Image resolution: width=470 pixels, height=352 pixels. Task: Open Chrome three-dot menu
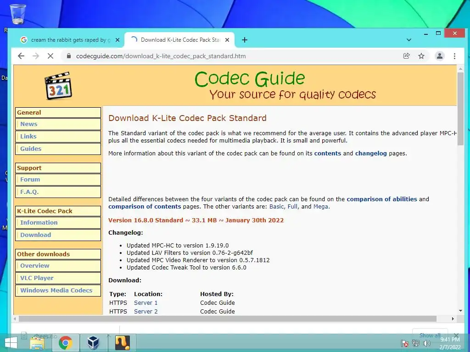point(455,56)
